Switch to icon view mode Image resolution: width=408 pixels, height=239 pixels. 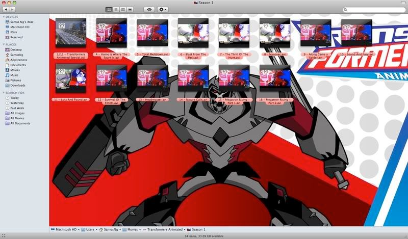(109, 10)
